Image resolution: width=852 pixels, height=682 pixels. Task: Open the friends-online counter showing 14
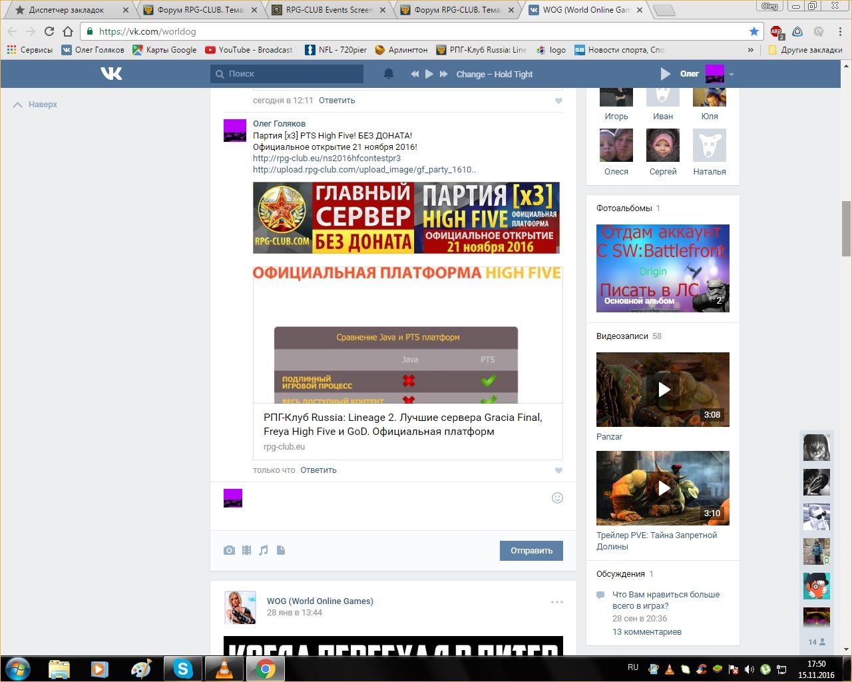(x=817, y=642)
